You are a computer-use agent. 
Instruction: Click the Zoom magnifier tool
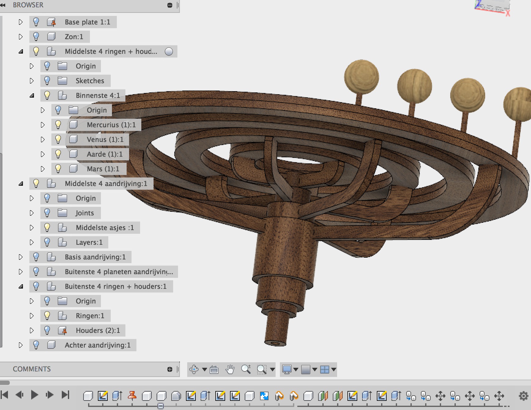[x=246, y=369]
